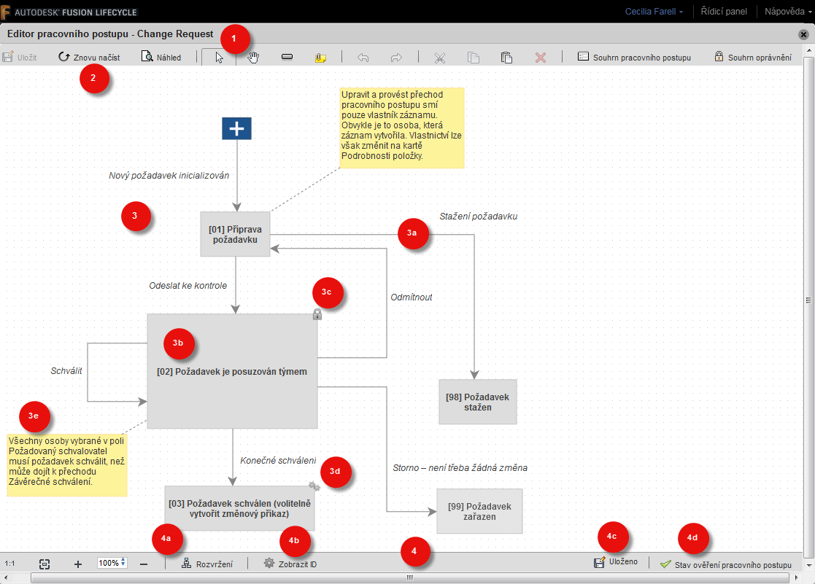
Task: Click vertical scrollbar down arrow
Action: (x=808, y=565)
